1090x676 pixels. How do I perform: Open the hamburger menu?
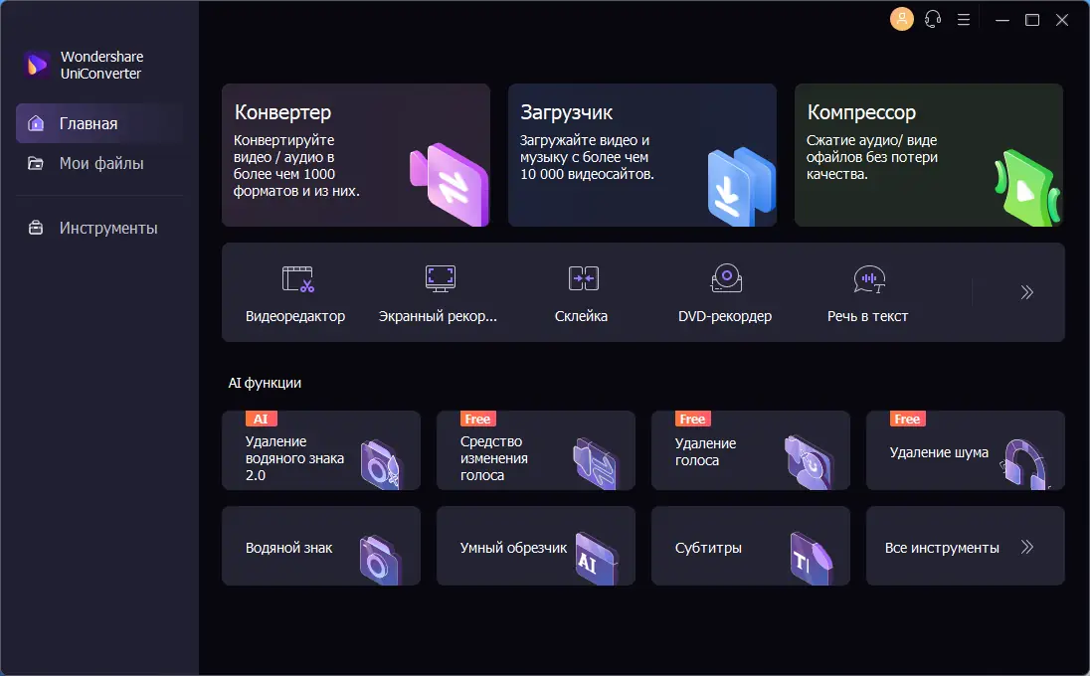pos(963,19)
